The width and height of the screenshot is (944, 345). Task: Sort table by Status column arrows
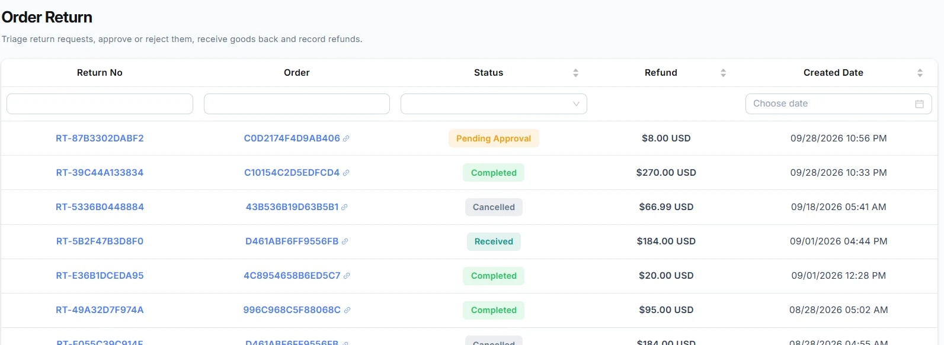[x=575, y=73]
